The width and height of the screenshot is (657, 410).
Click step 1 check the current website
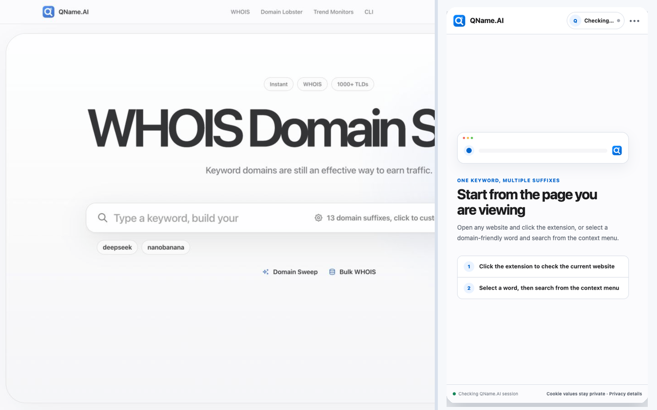[543, 266]
